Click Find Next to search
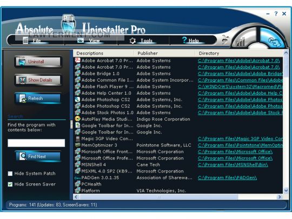Image resolution: width=292 pixels, height=219 pixels. click(38, 156)
